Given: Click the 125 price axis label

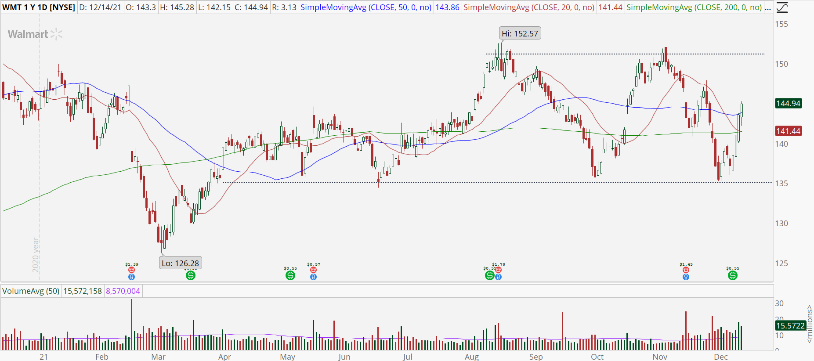Looking at the screenshot, I should 781,264.
